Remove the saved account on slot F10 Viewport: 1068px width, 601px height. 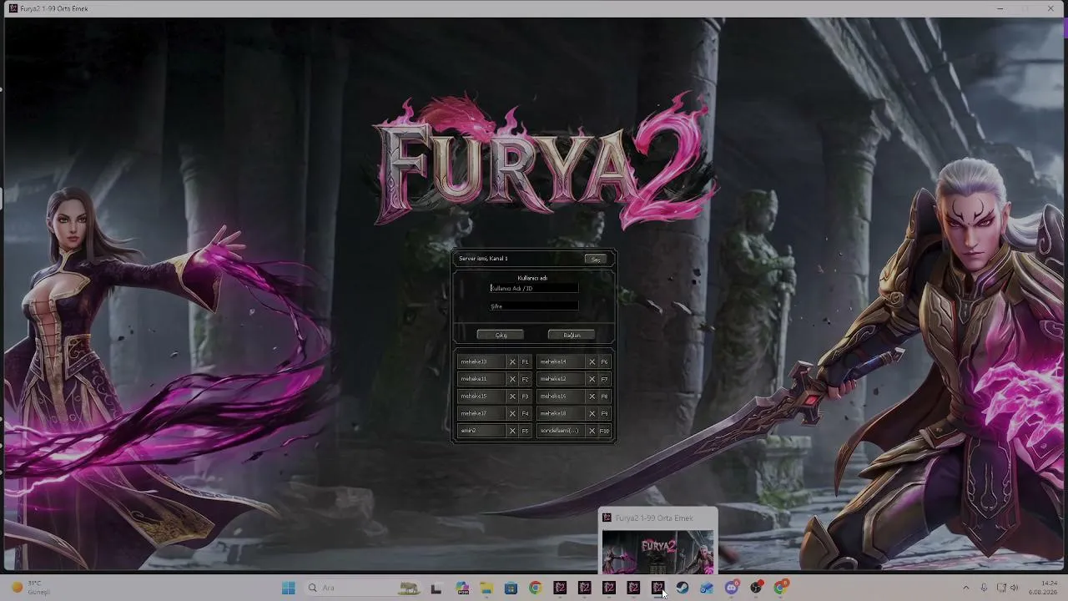[x=592, y=431]
